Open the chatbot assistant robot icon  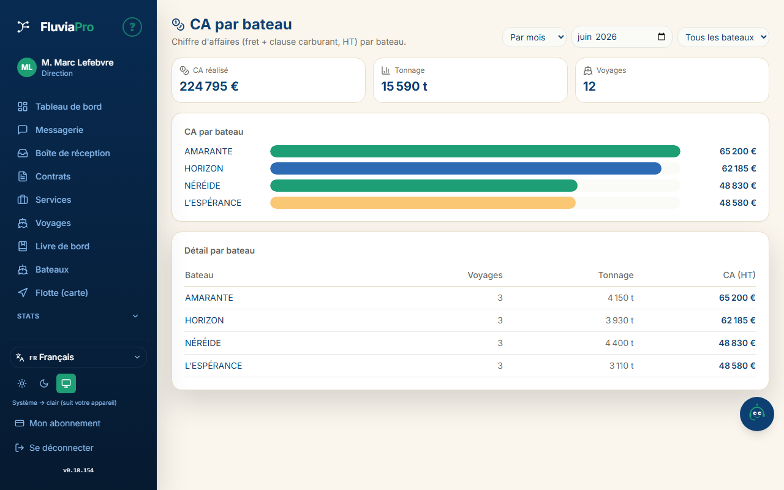click(757, 414)
